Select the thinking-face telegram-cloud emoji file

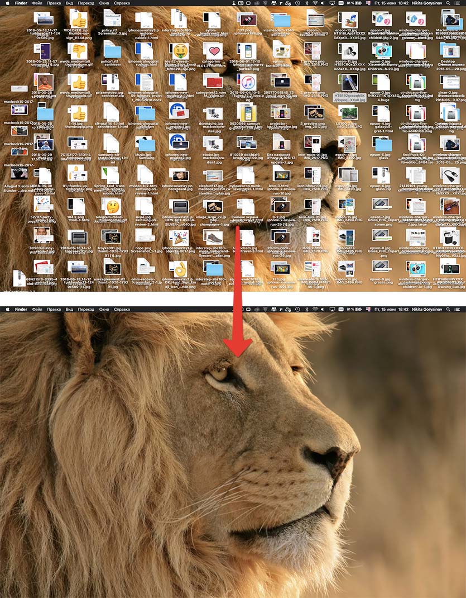pos(113,207)
